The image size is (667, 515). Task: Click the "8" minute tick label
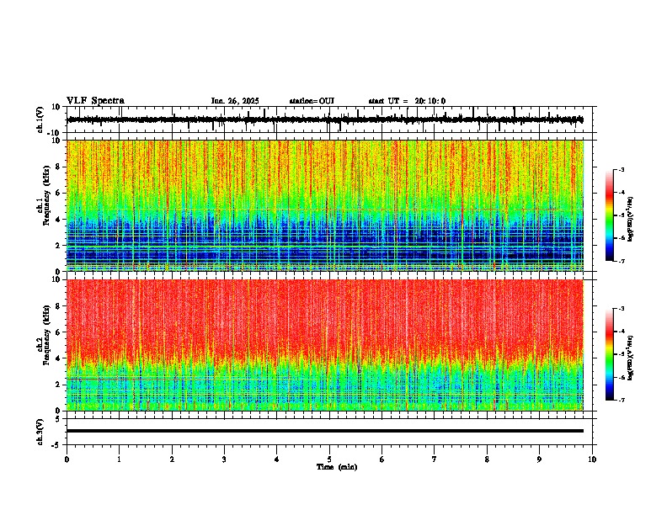(487, 459)
